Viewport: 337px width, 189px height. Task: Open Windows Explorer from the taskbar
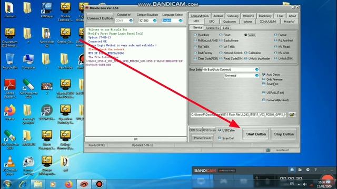[38, 184]
